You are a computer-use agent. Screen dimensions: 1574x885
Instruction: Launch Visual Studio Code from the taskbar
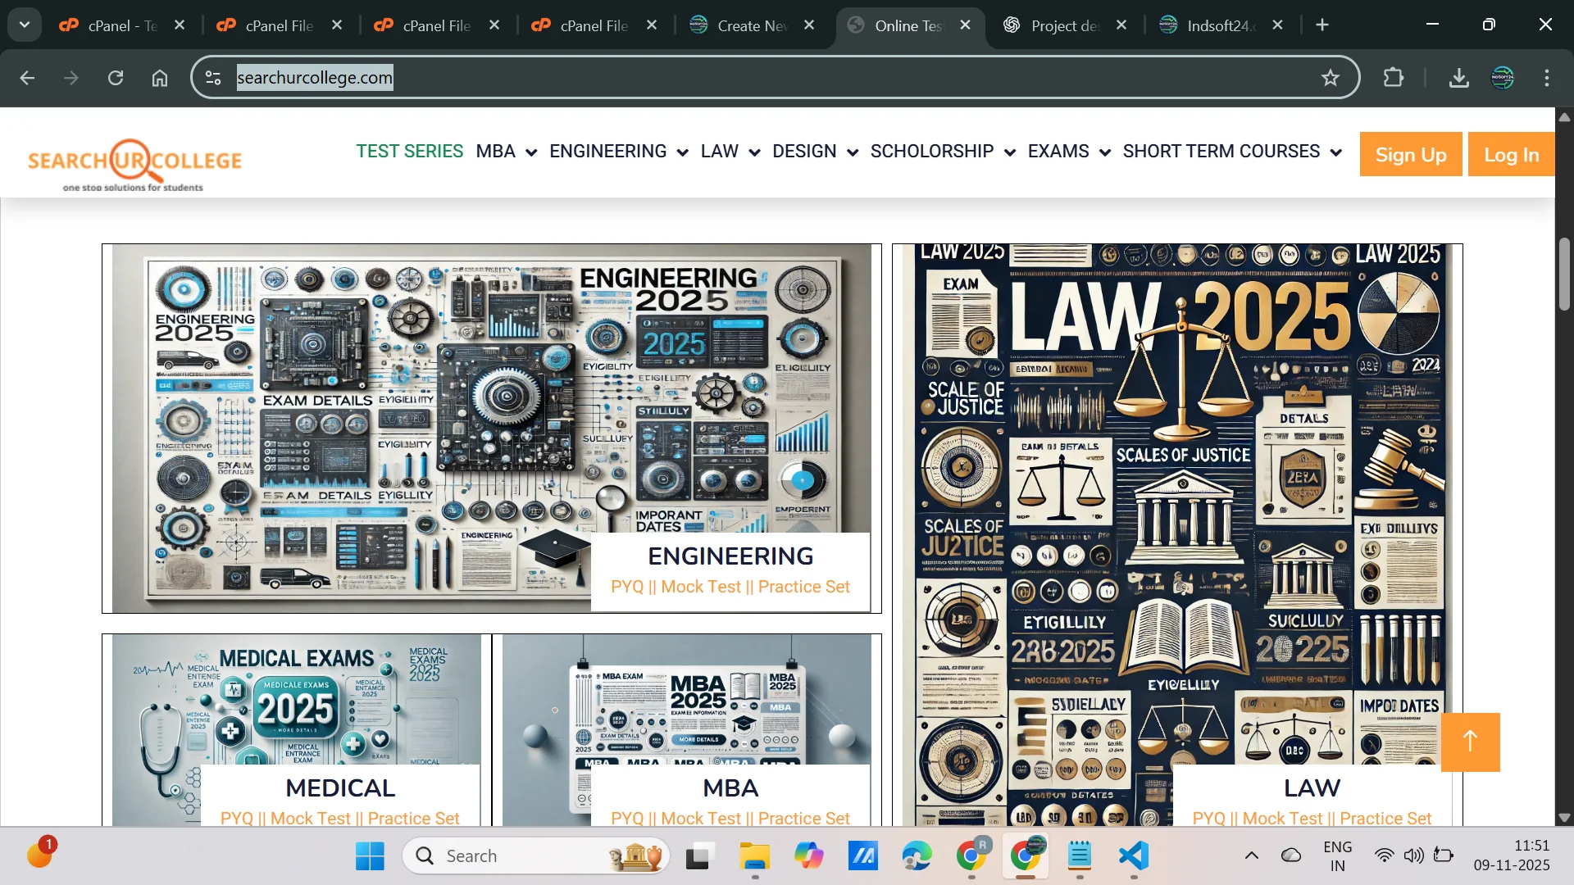[1132, 855]
